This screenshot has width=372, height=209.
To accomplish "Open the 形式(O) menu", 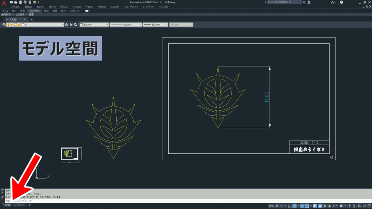I will coord(64,7).
